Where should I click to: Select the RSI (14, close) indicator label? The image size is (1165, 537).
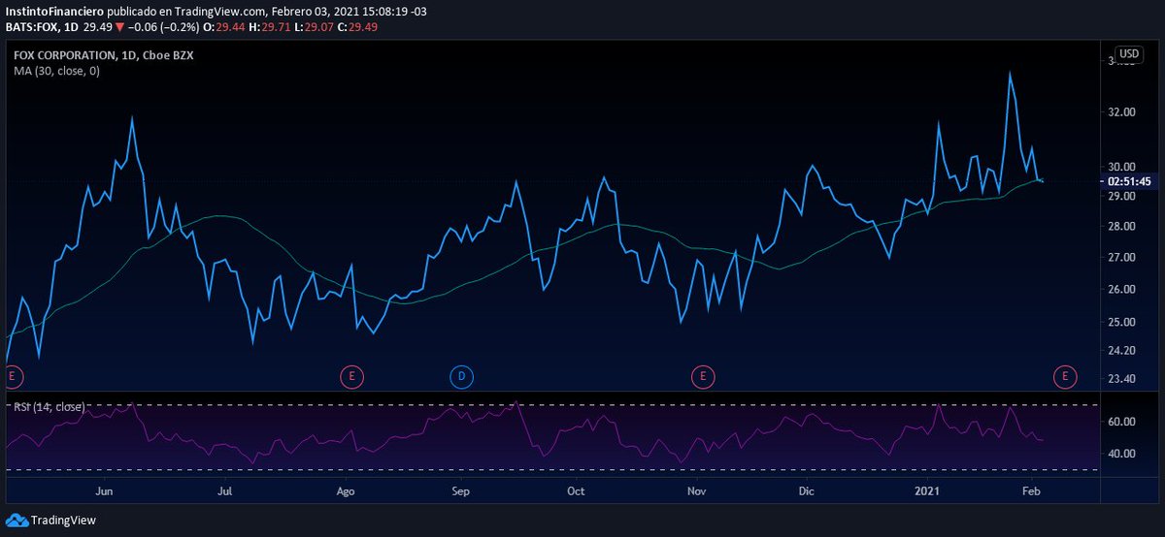(x=49, y=406)
